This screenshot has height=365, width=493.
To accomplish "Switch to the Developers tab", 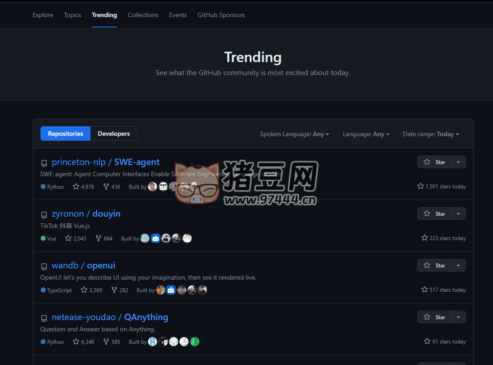I will 113,134.
